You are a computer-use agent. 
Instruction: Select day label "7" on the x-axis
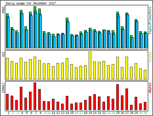click(36, 113)
